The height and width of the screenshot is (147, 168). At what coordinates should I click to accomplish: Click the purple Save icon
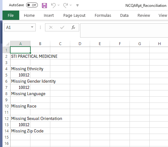click(44, 5)
